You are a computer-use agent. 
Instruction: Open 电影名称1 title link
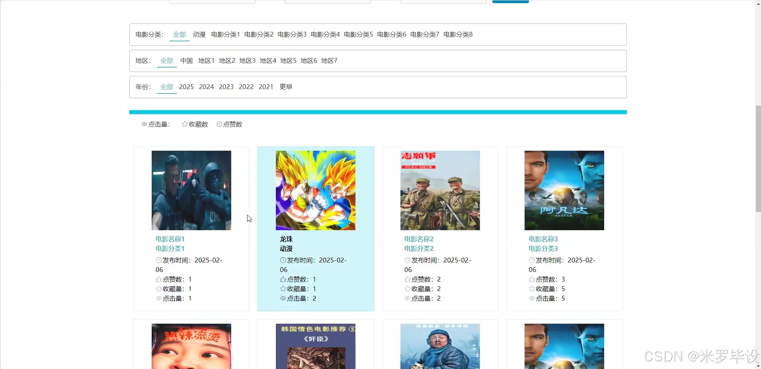click(x=170, y=239)
